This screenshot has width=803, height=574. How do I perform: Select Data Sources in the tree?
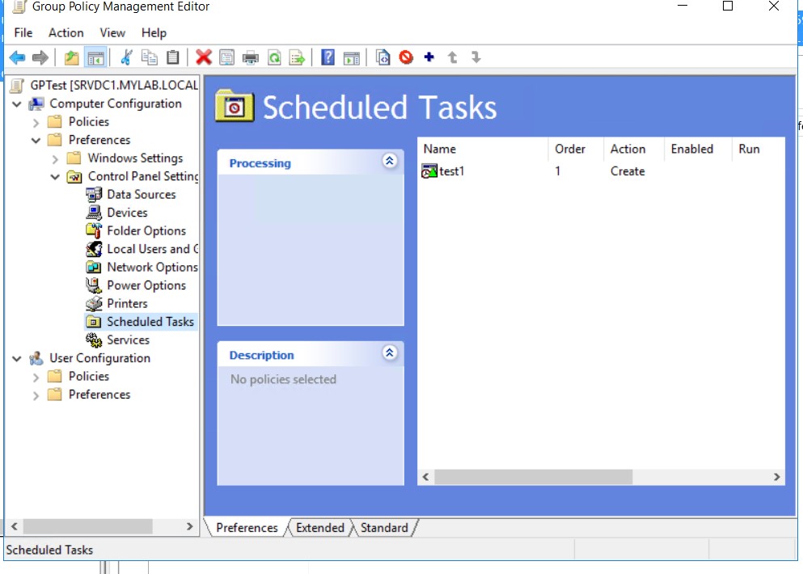[142, 195]
